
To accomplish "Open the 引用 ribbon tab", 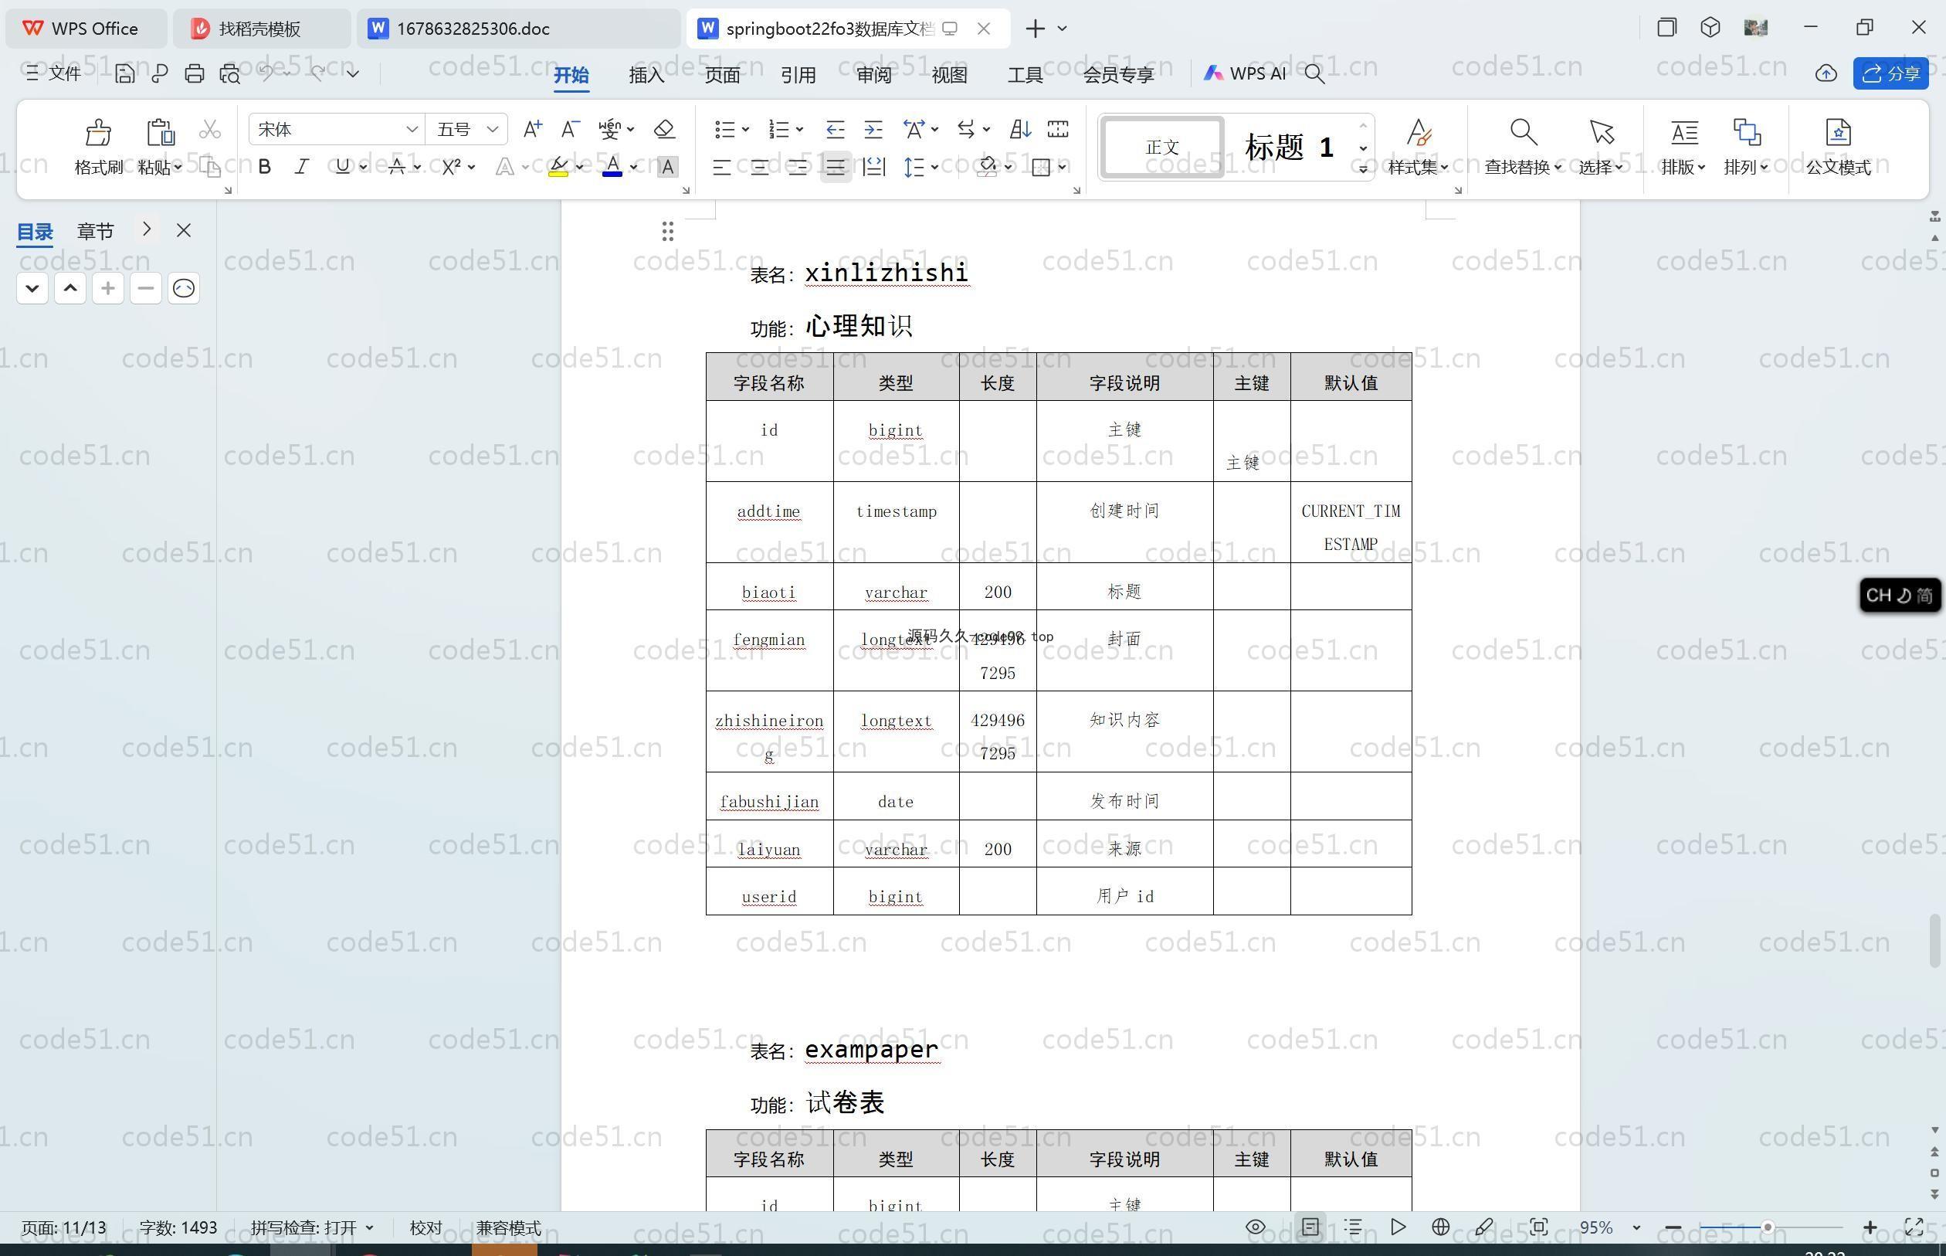I will point(798,74).
